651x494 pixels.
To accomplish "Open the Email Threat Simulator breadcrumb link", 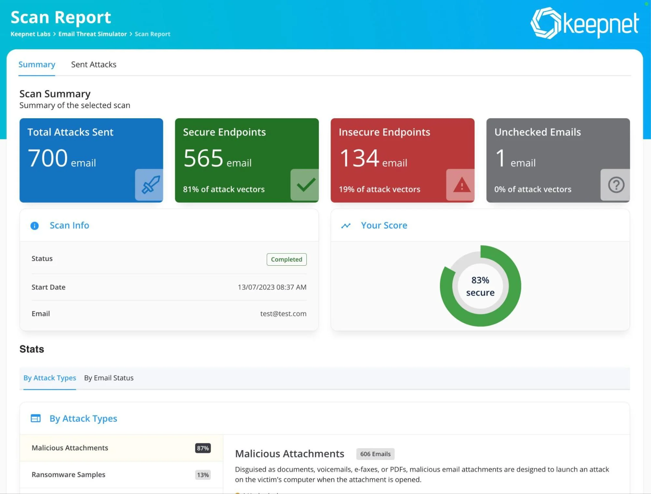I will 93,34.
